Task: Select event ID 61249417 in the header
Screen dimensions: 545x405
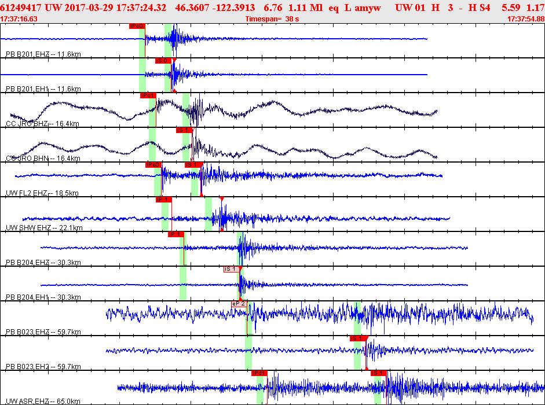Action: pos(21,8)
